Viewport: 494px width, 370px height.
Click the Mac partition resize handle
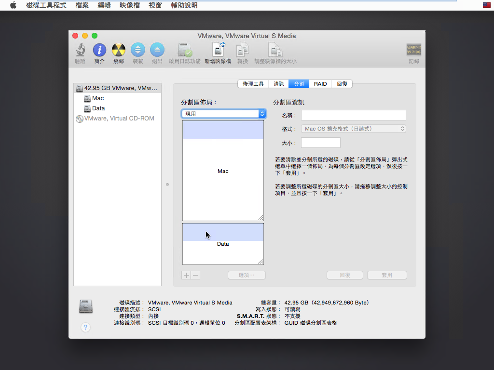261,218
